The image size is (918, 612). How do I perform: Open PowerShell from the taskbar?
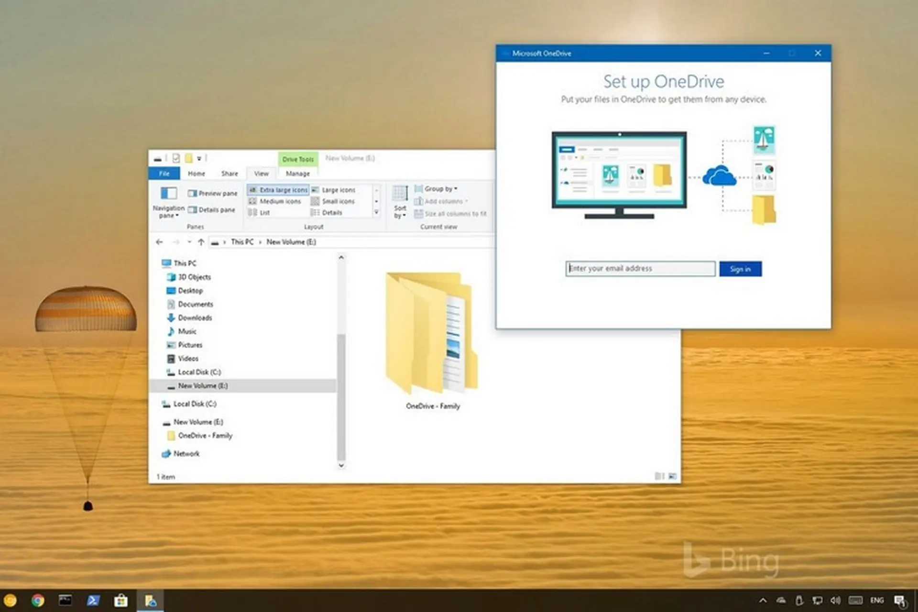pos(93,600)
